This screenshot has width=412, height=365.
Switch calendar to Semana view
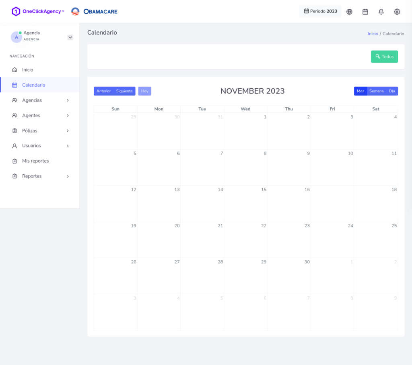(x=376, y=91)
